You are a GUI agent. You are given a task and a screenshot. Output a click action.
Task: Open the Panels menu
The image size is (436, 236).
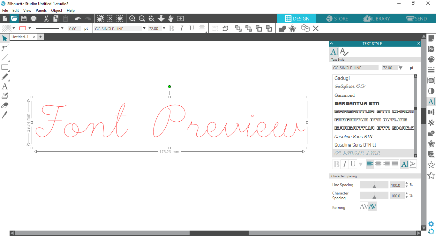[x=41, y=11]
